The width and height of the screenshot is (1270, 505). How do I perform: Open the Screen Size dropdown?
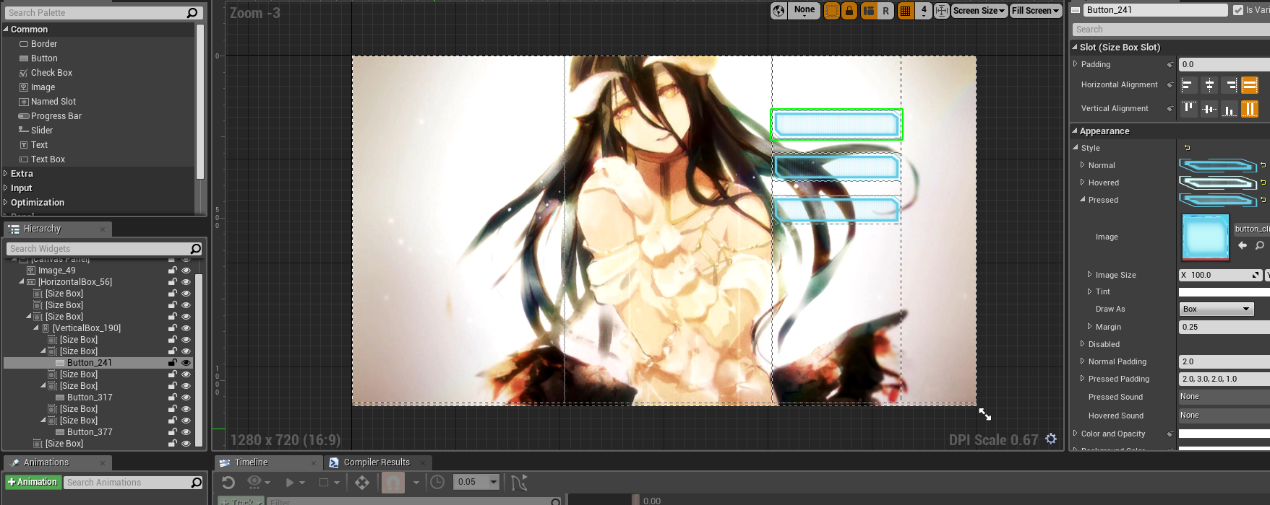click(x=979, y=11)
